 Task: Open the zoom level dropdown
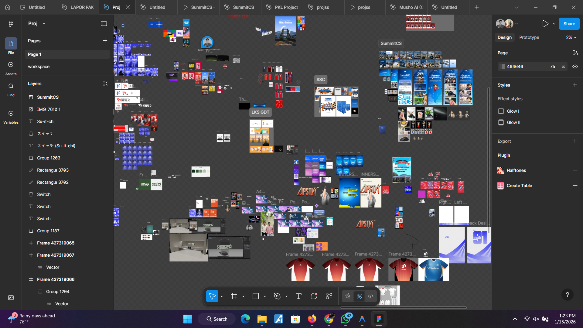click(571, 37)
